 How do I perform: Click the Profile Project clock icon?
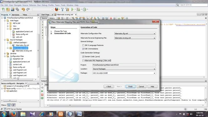(x=85, y=9)
